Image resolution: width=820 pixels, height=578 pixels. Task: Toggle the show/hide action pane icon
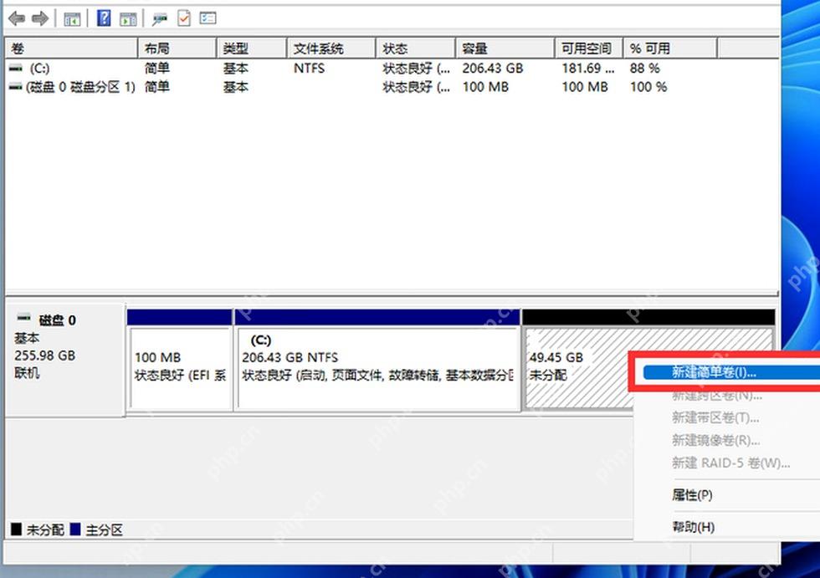128,19
